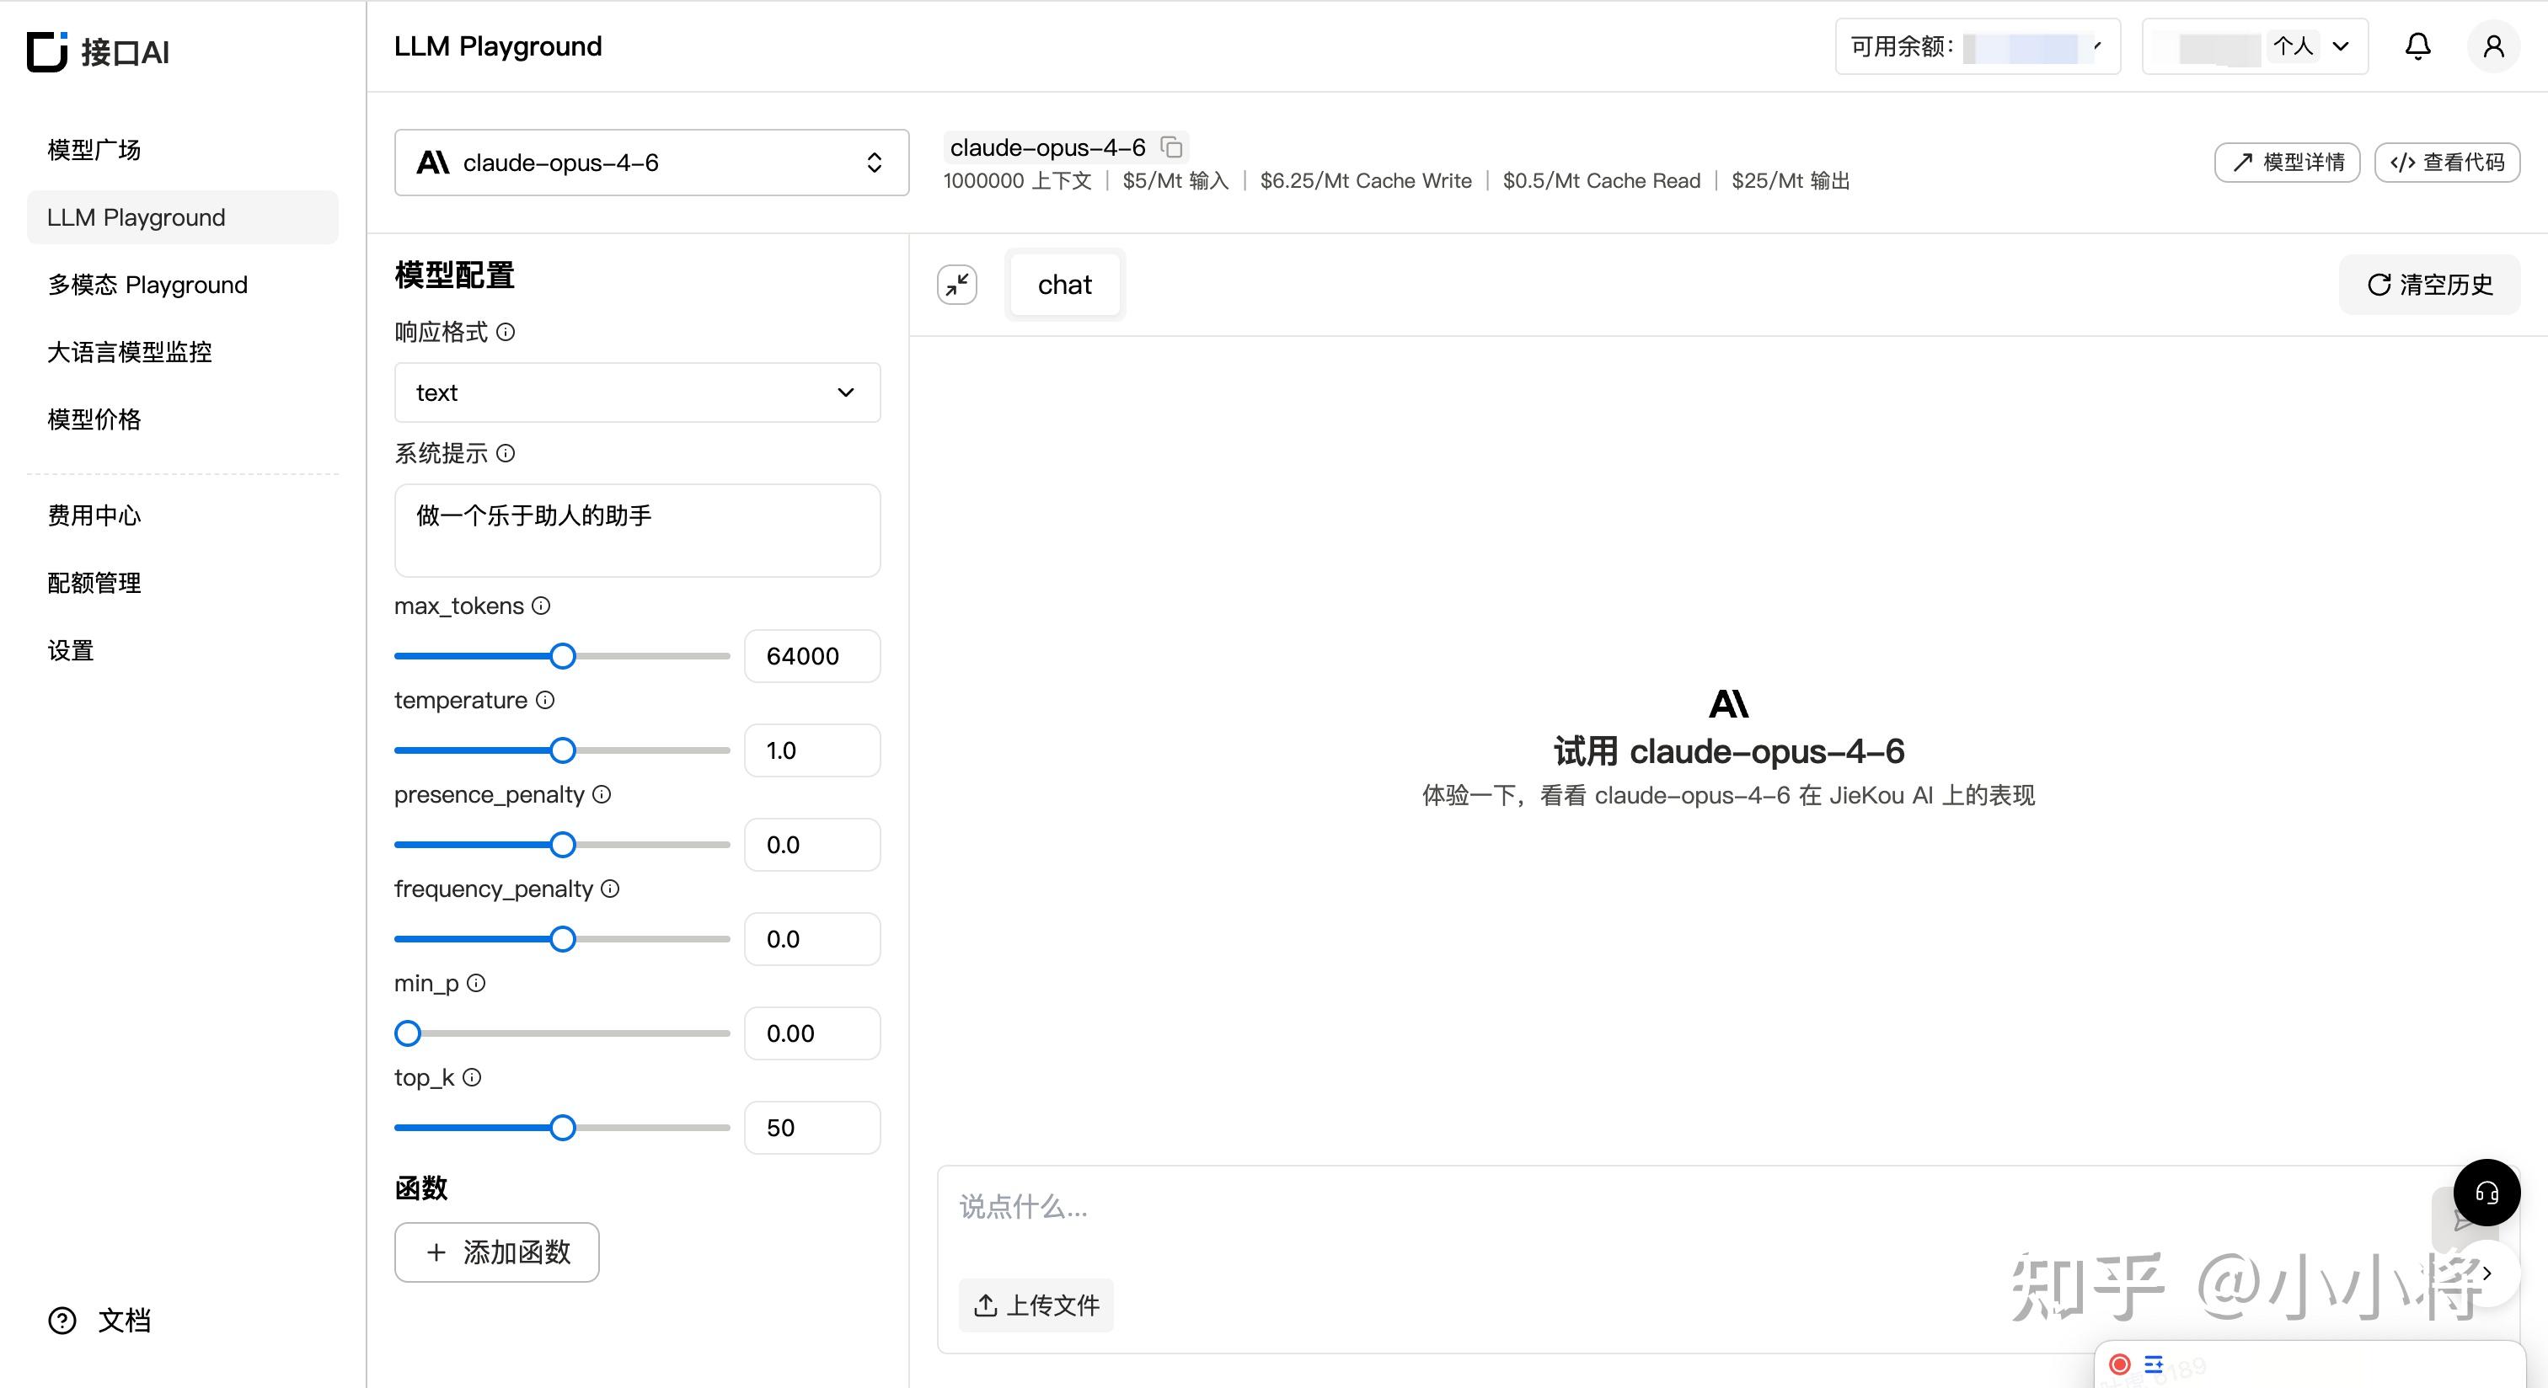Screen dimensions: 2548x1388
Task: Expand the text response format dropdown
Action: click(x=637, y=392)
